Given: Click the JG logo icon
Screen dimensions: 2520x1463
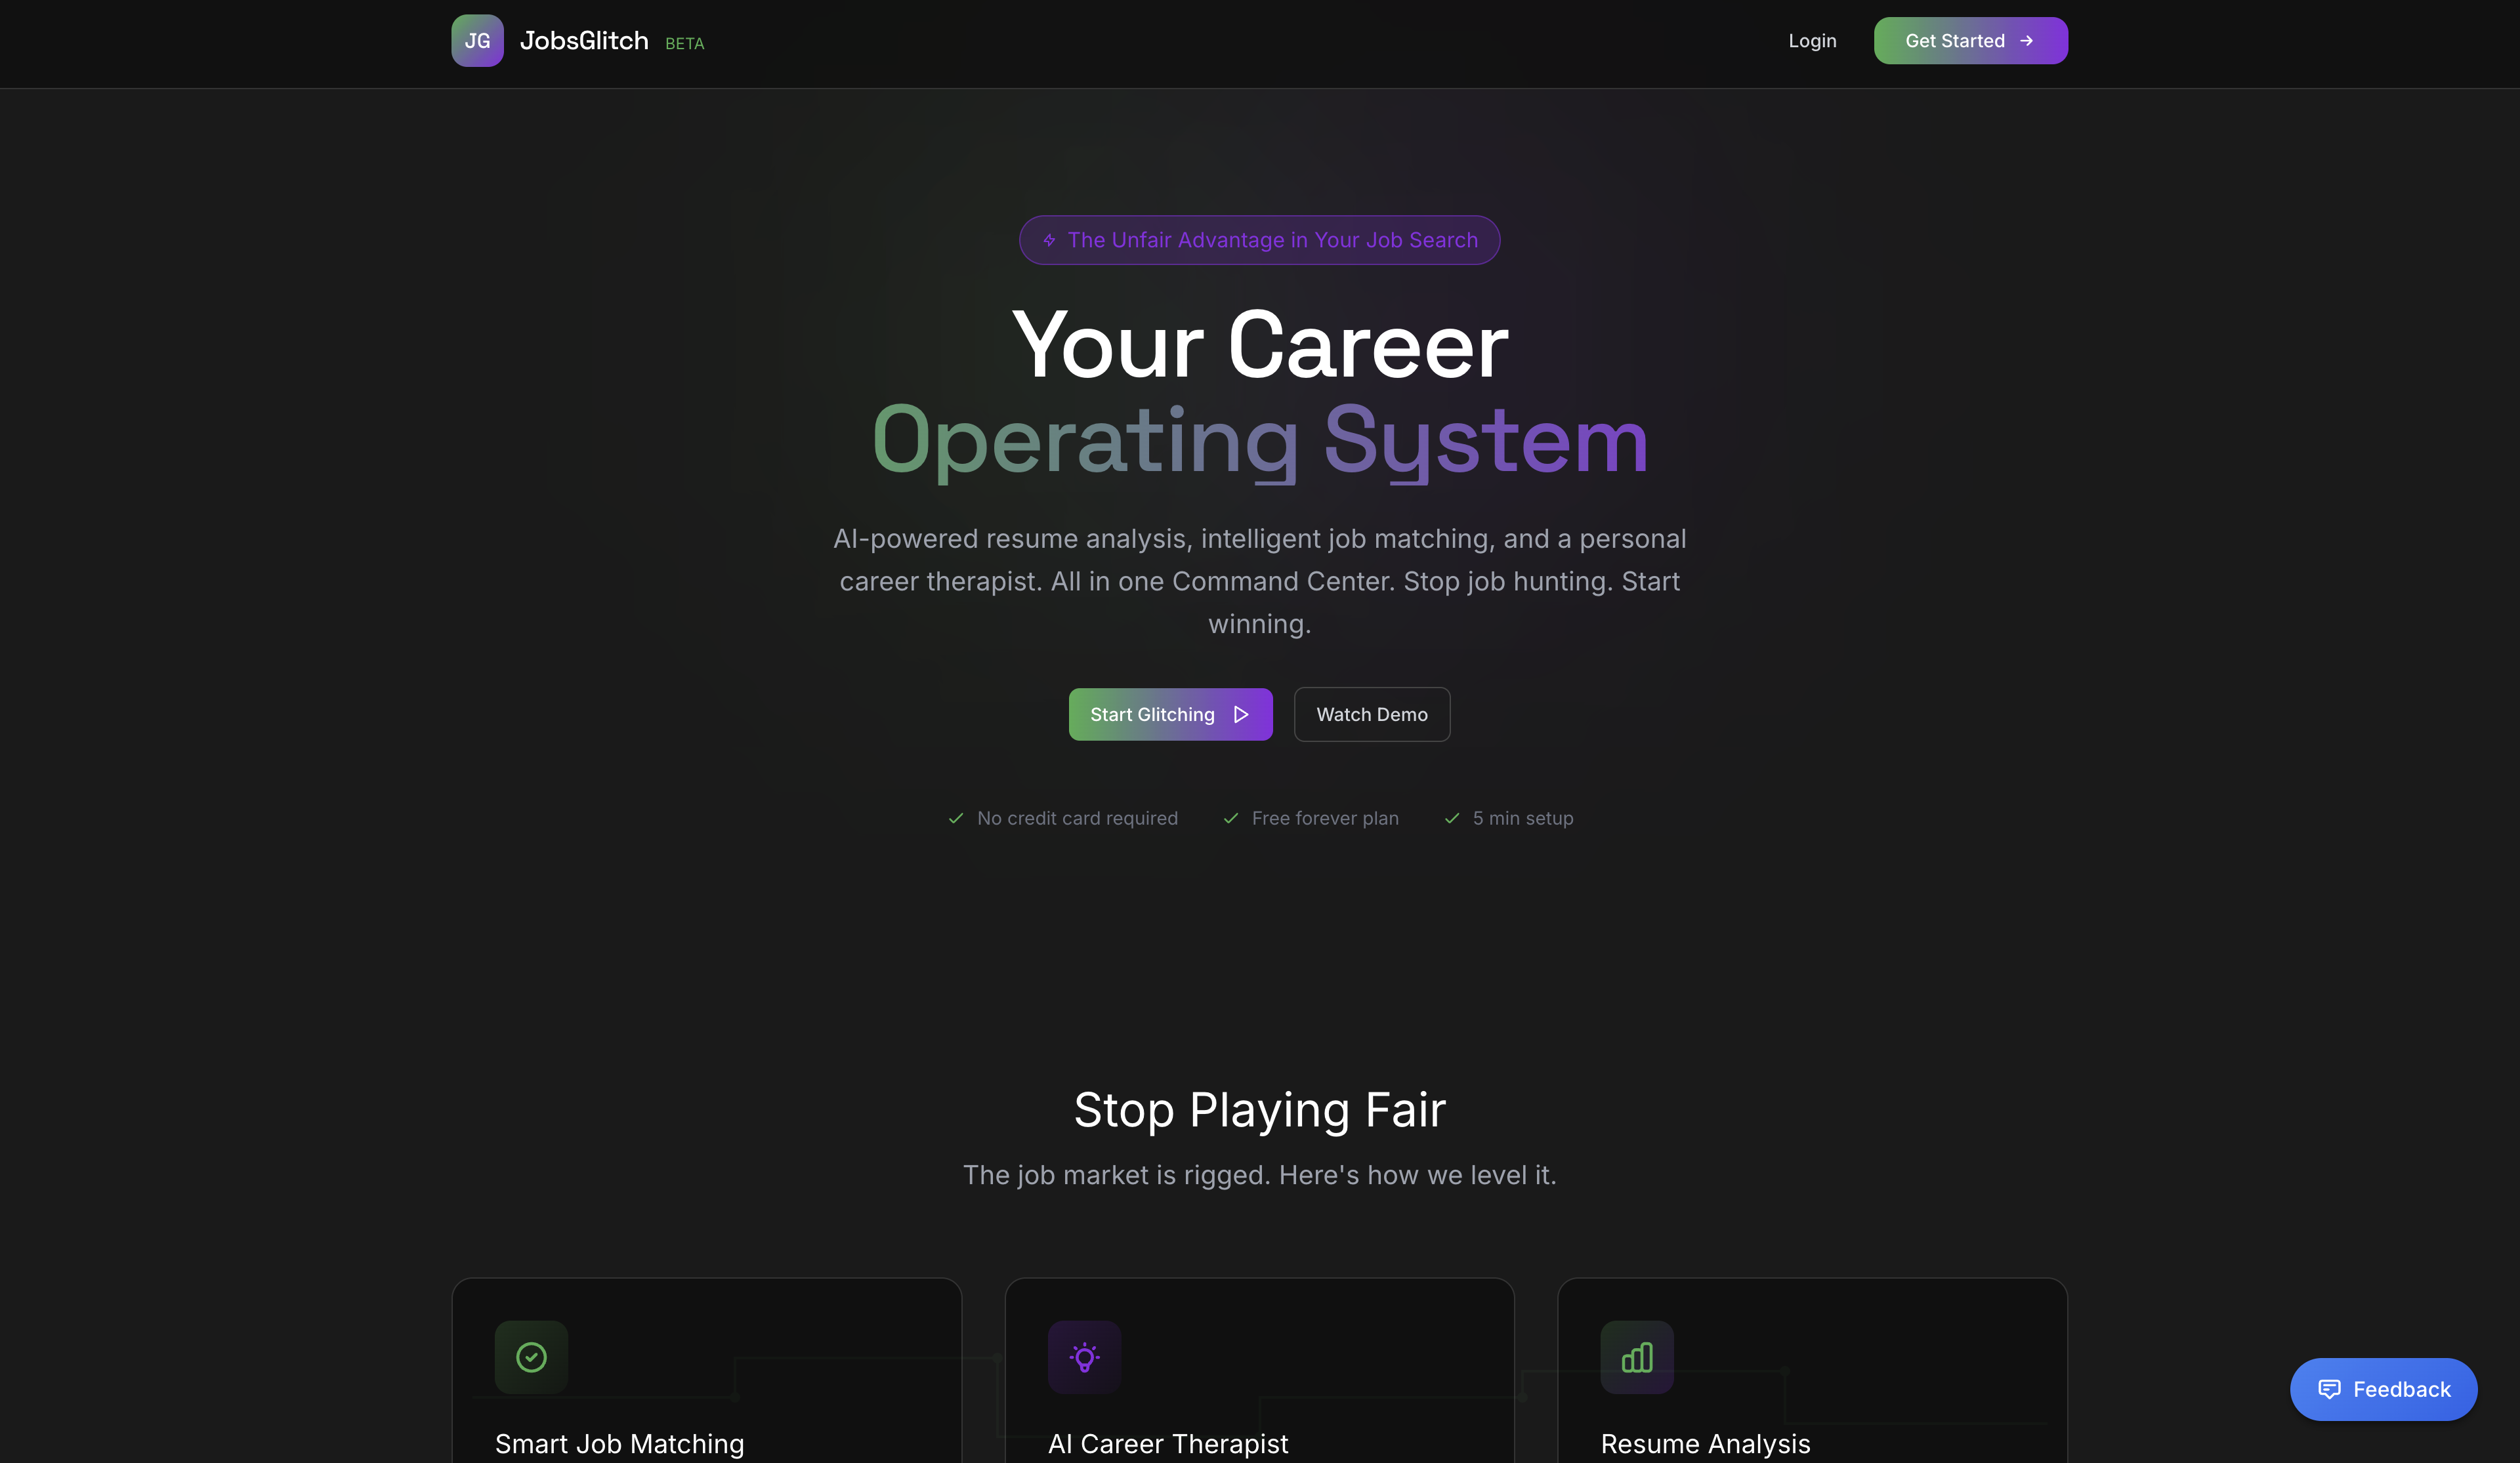Looking at the screenshot, I should coord(477,40).
